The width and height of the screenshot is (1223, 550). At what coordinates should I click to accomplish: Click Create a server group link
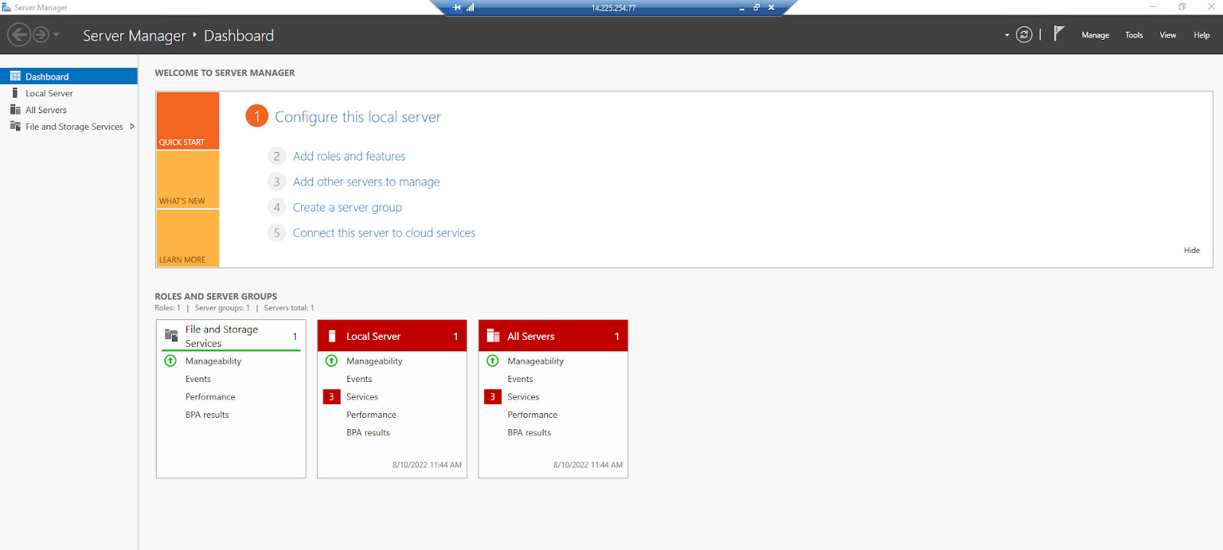point(347,207)
